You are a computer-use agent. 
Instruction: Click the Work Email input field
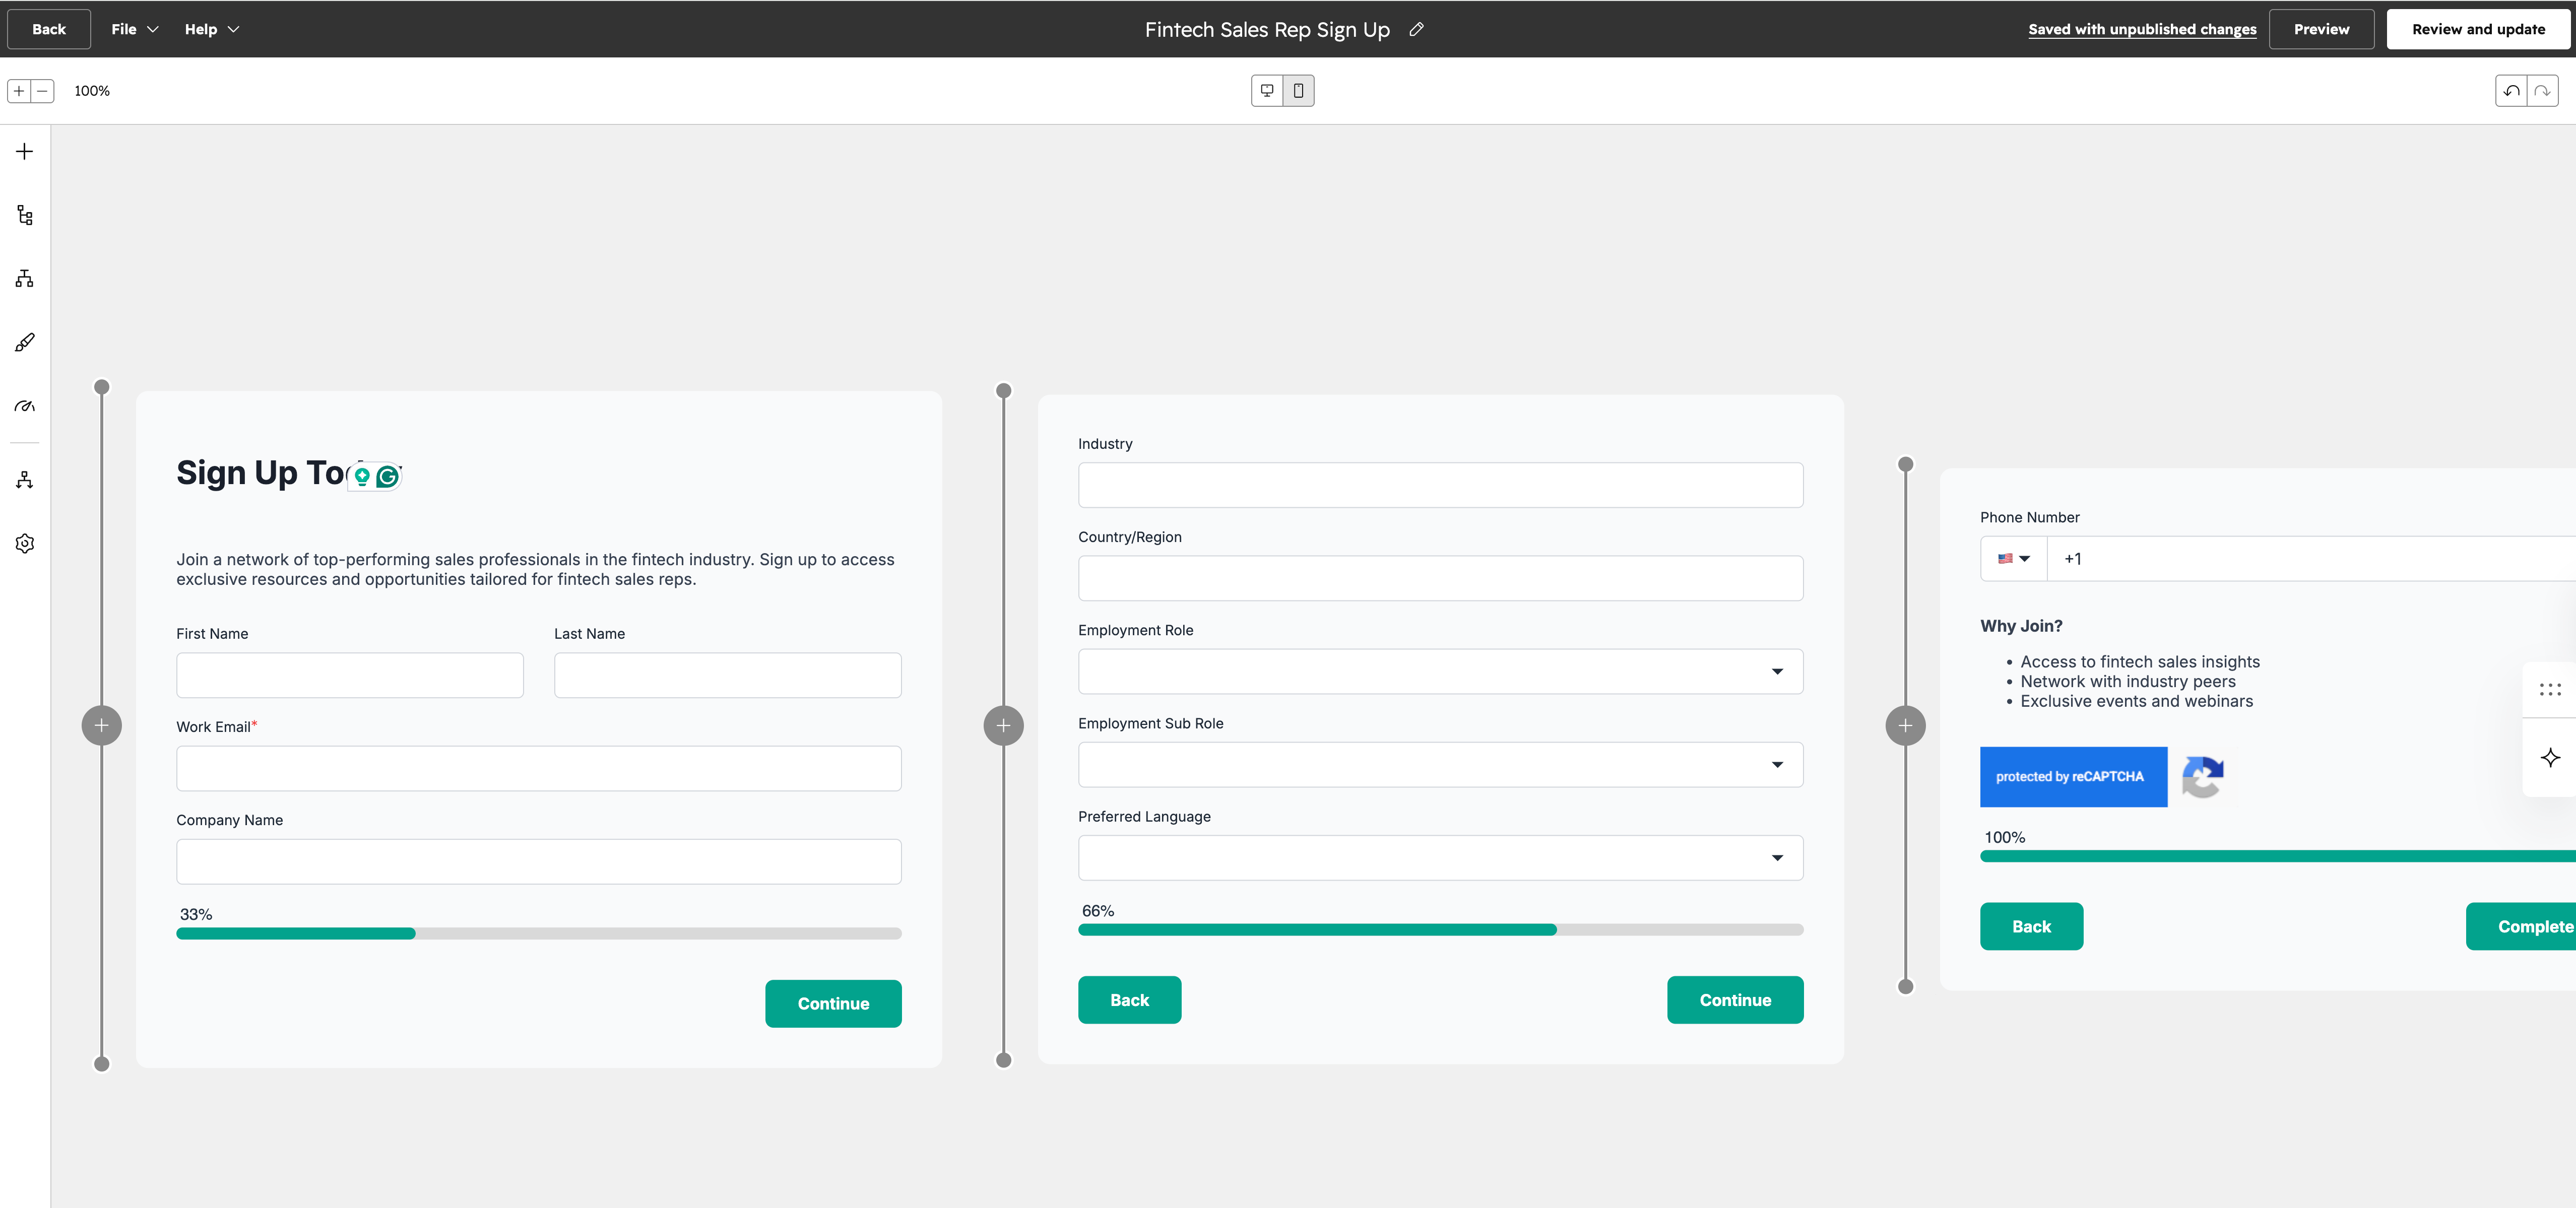pos(539,769)
